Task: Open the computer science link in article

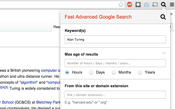Action: point(51,70)
